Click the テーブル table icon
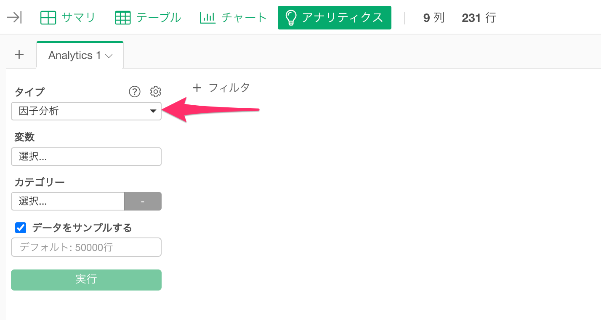This screenshot has height=320, width=601. click(x=123, y=18)
